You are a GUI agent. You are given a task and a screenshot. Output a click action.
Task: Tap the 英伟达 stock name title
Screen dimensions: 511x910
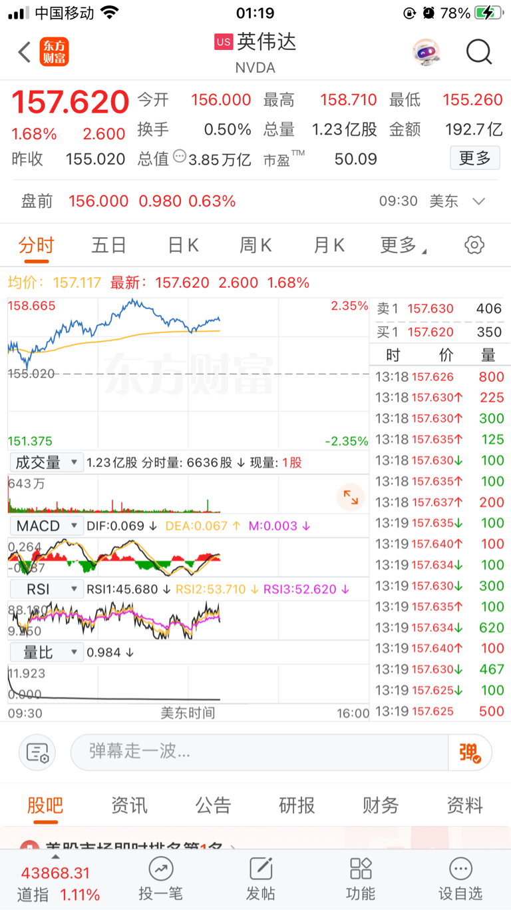266,42
